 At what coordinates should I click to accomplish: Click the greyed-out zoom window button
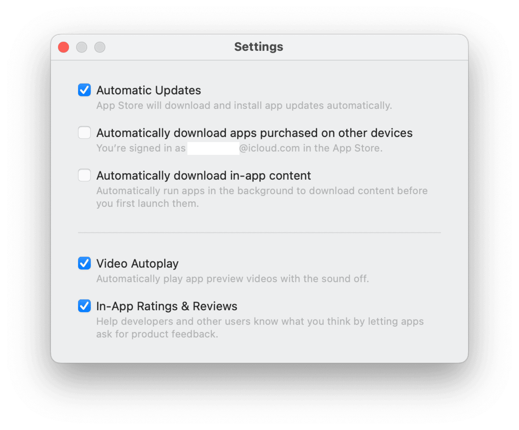click(x=100, y=47)
